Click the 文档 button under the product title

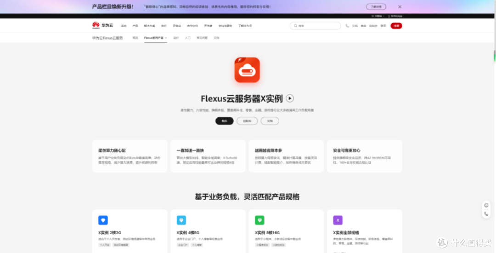[270, 121]
